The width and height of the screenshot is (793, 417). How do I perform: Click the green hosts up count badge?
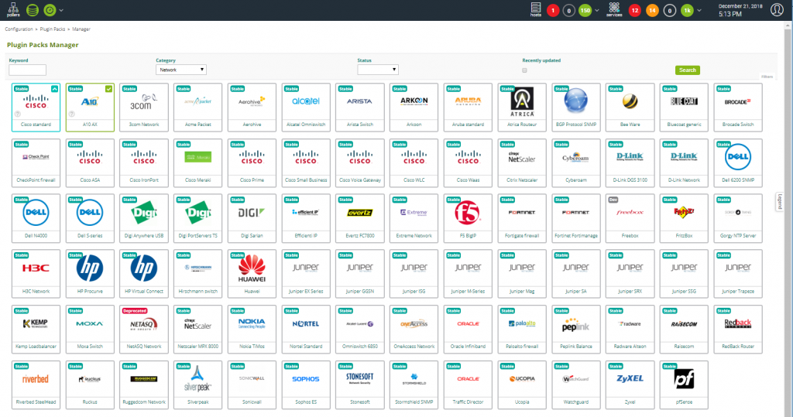click(585, 10)
